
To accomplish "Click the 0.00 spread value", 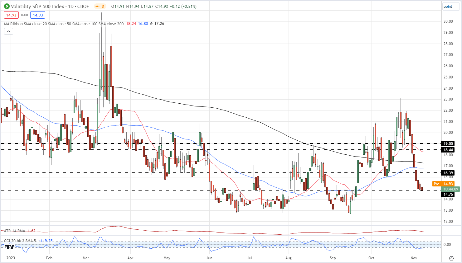I will [x=25, y=15].
